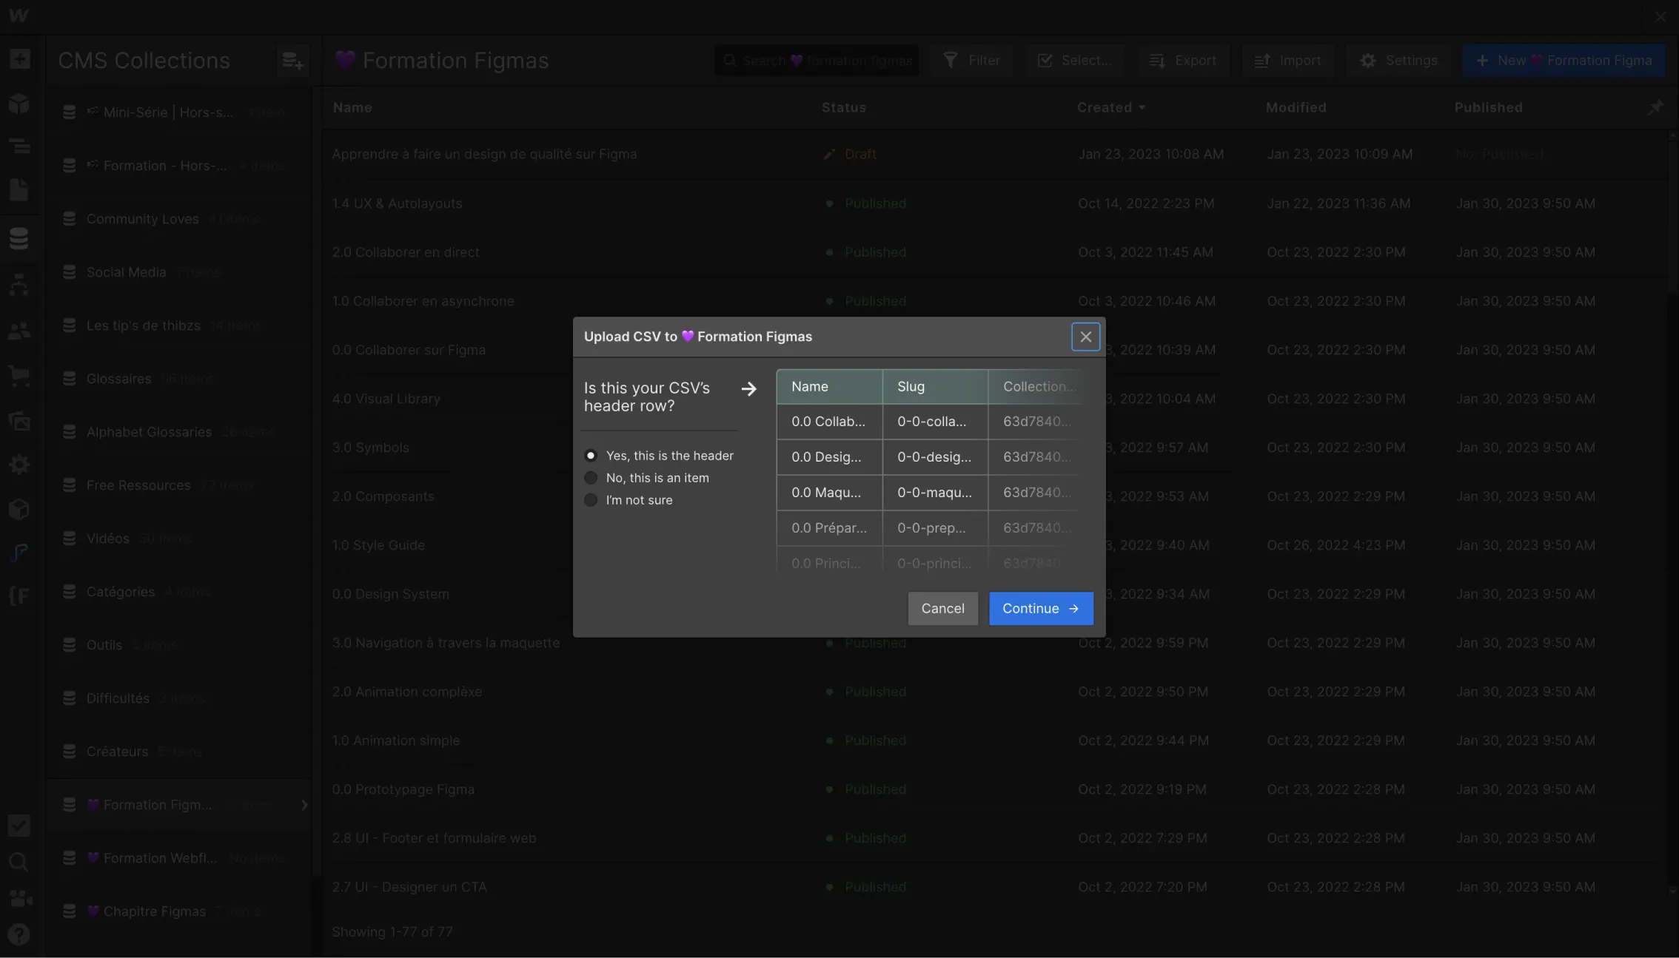This screenshot has width=1679, height=958.
Task: Open the Pages panel icon
Action: click(x=19, y=189)
